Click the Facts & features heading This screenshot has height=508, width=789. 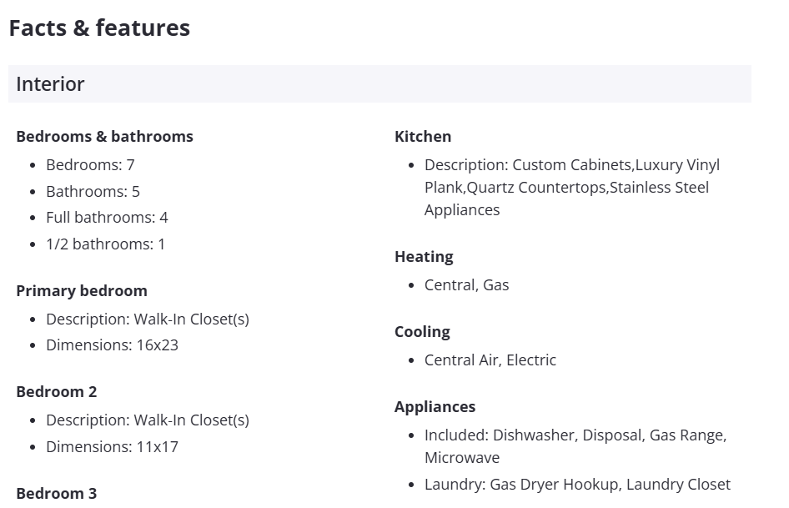click(x=99, y=28)
